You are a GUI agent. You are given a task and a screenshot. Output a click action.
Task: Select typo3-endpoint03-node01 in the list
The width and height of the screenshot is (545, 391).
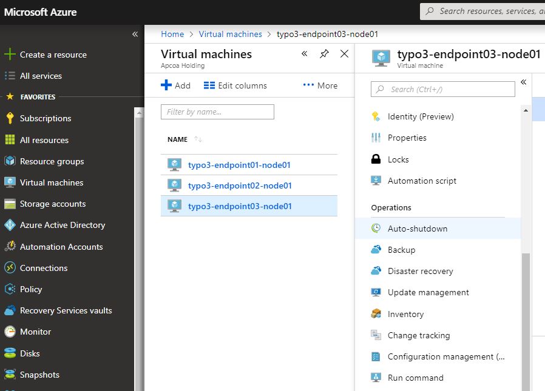(x=249, y=206)
